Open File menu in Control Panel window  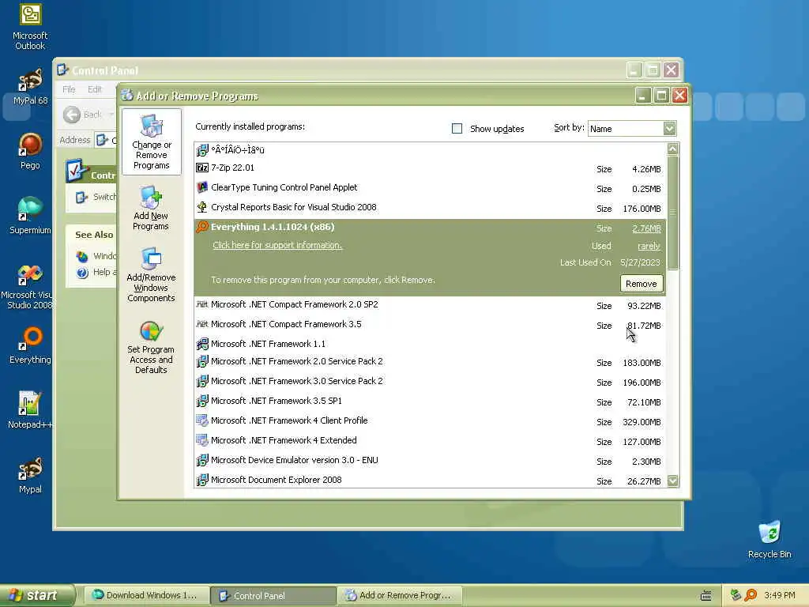click(x=69, y=89)
